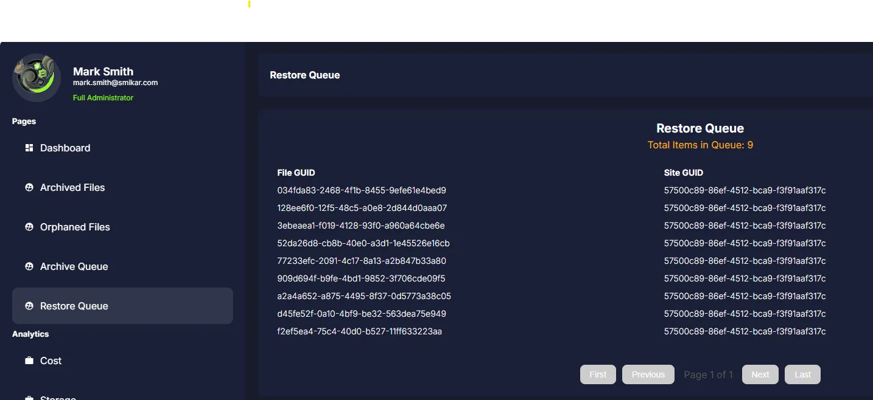Image resolution: width=873 pixels, height=400 pixels.
Task: Click the Archived Files sidebar icon
Action: 29,187
